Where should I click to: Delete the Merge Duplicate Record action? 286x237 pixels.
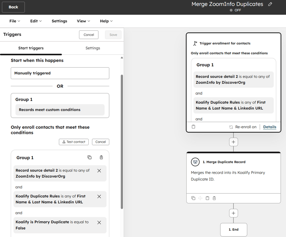pyautogui.click(x=214, y=198)
